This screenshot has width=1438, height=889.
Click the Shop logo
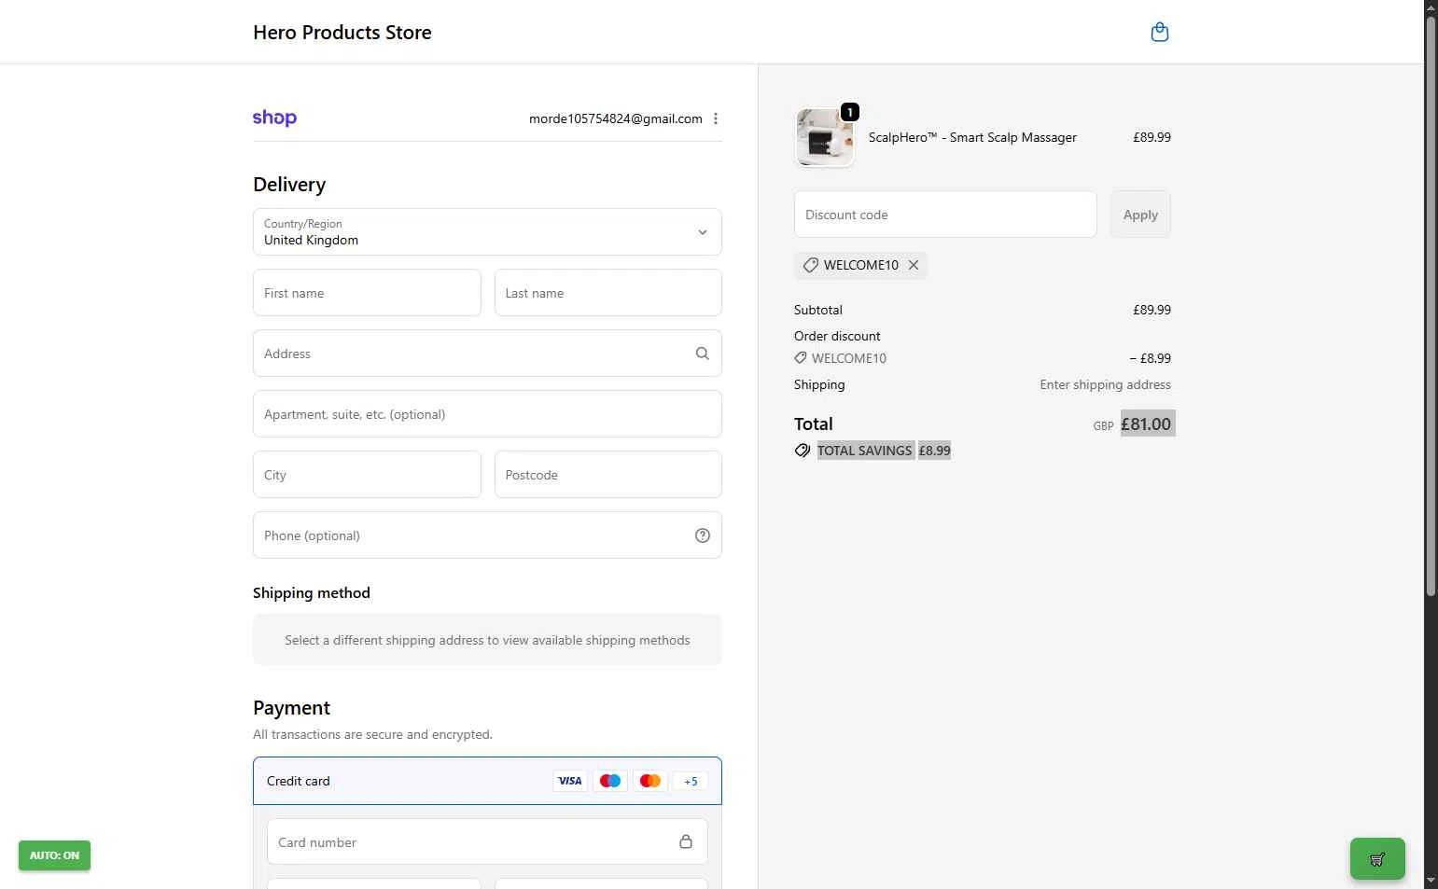click(274, 118)
